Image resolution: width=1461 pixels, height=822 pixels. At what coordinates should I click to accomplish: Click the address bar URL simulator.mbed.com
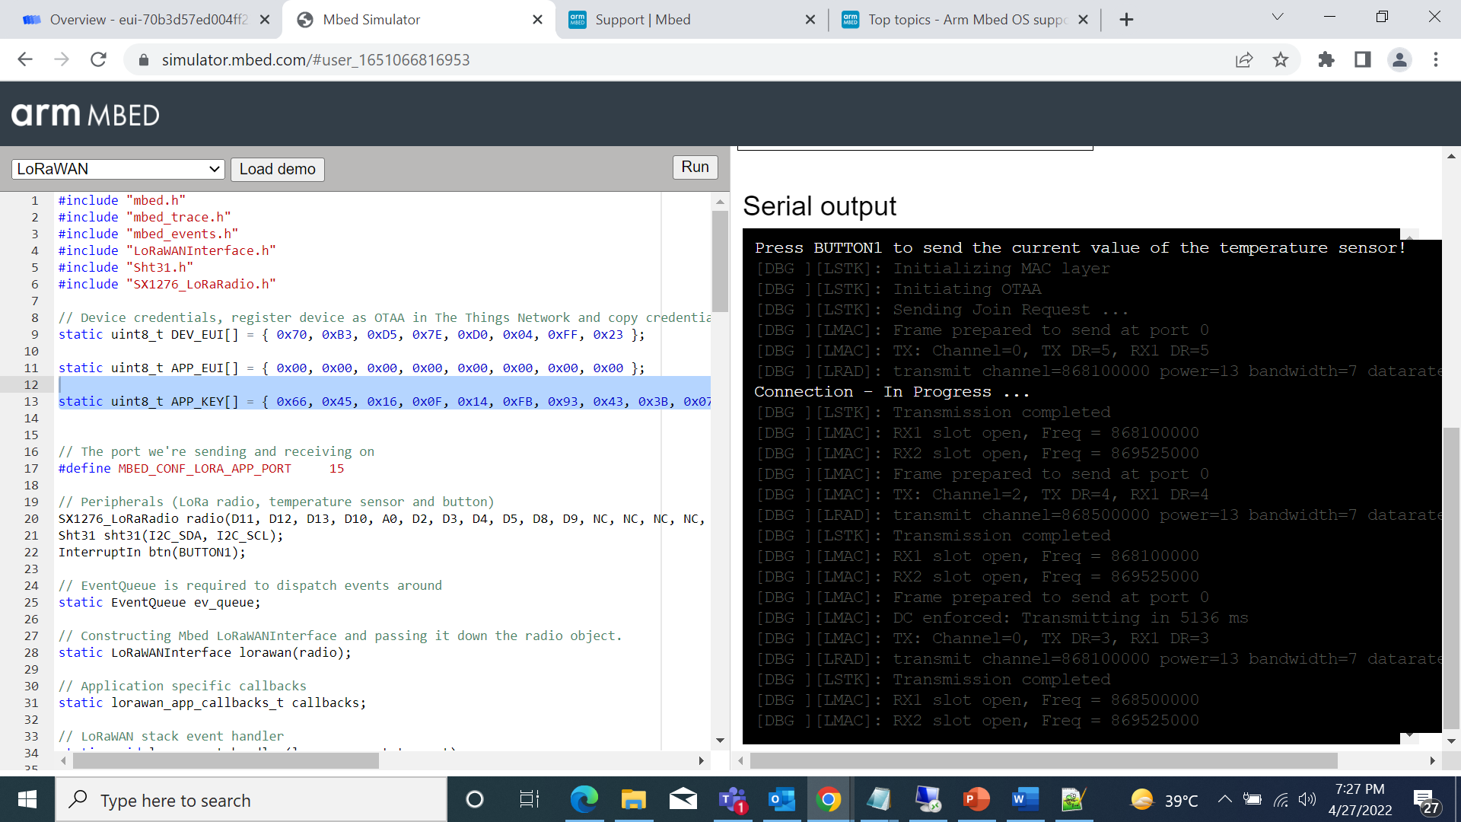[316, 60]
